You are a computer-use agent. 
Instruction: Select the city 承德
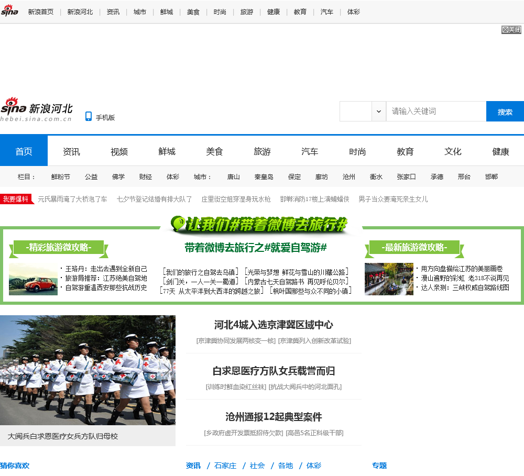pos(437,176)
